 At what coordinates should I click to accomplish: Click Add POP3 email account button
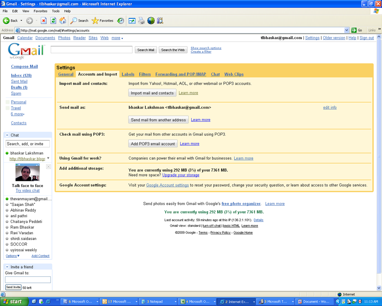[x=153, y=144]
